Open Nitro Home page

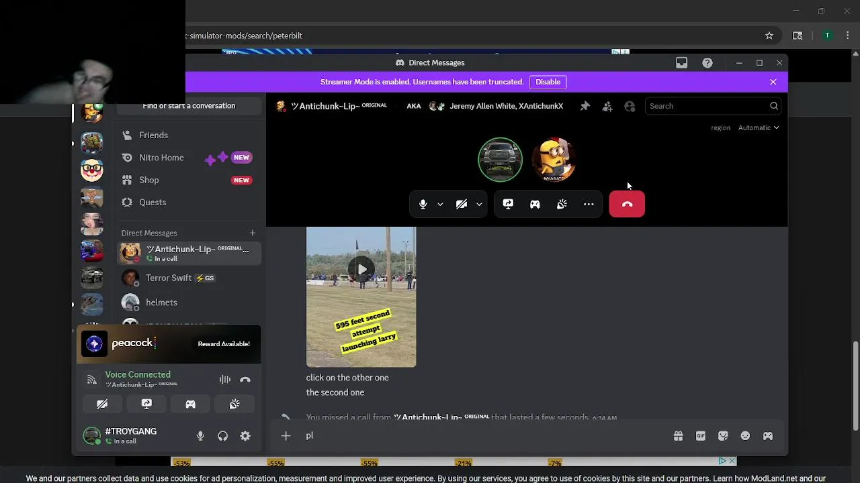coord(189,158)
